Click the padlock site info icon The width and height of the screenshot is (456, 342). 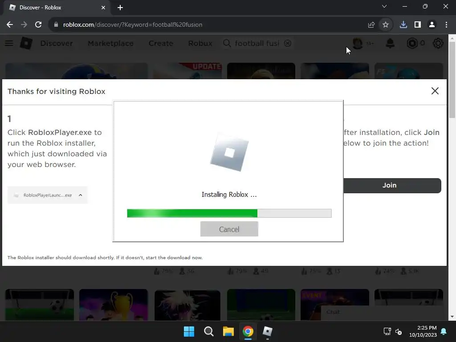click(x=56, y=25)
